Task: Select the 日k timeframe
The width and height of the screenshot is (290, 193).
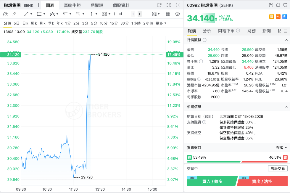Action: pyautogui.click(x=25, y=23)
